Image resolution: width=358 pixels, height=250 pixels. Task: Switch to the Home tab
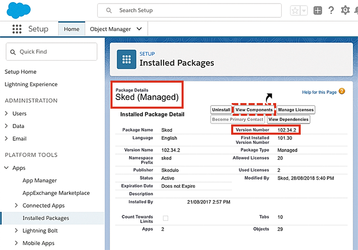72,29
